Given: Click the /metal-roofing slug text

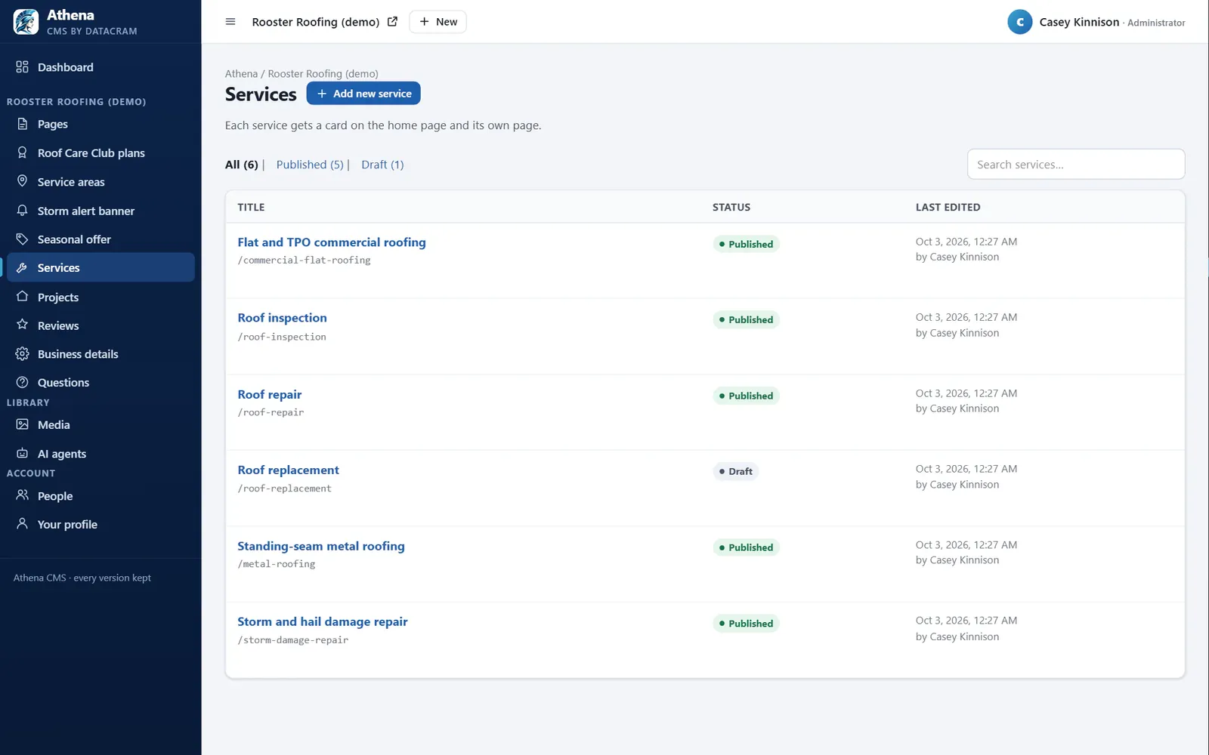Looking at the screenshot, I should (277, 564).
